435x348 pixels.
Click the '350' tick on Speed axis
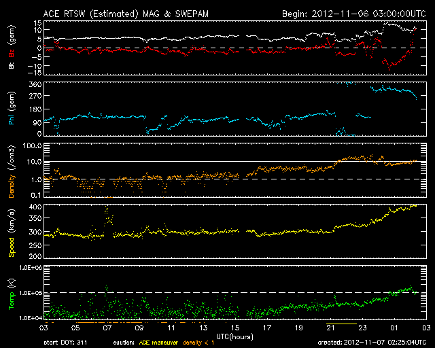tap(35, 218)
